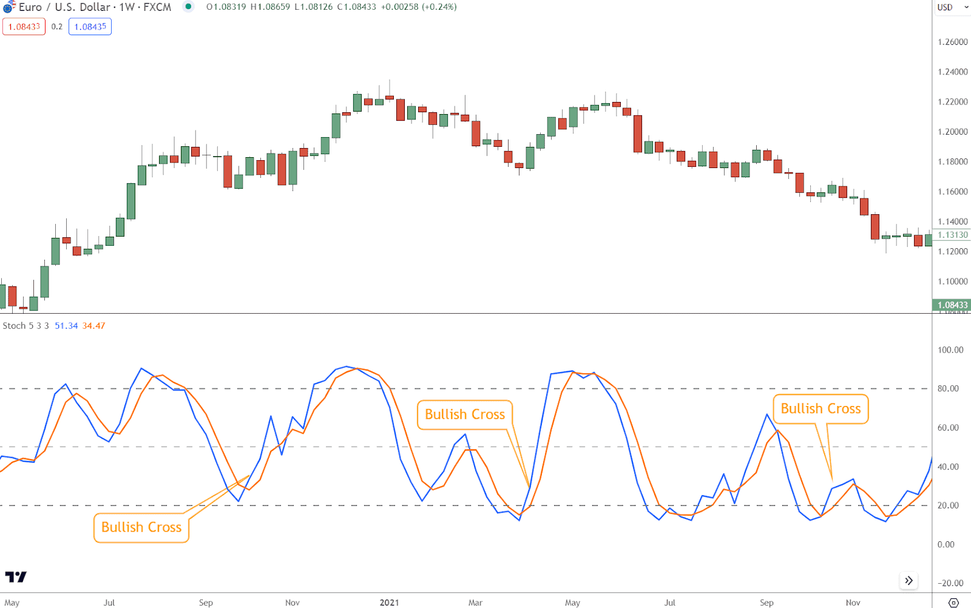Click the OHLC values text in header
The image size is (971, 608).
tap(331, 7)
